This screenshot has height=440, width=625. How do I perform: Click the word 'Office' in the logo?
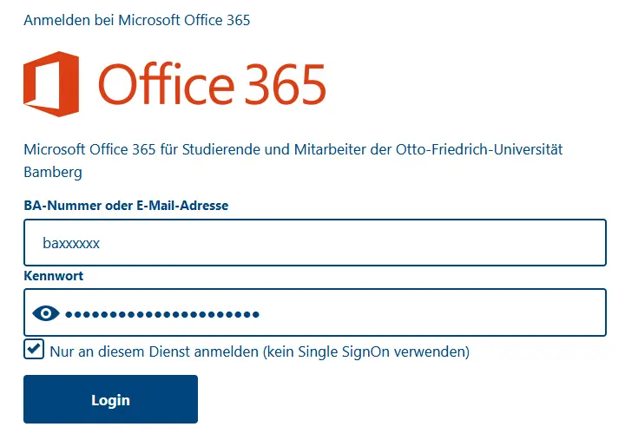pyautogui.click(x=166, y=83)
